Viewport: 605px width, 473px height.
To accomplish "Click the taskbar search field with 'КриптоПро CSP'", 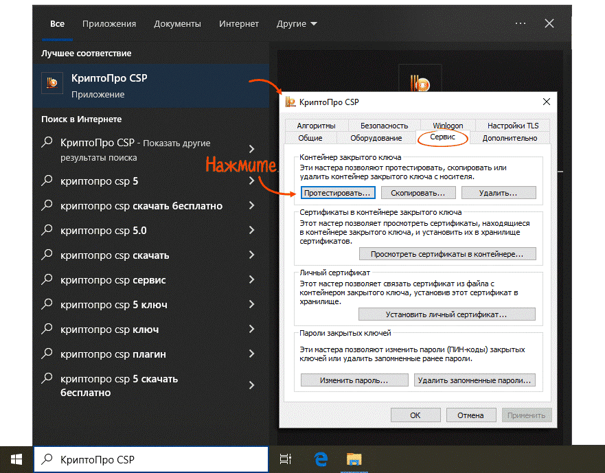I will coord(151,459).
